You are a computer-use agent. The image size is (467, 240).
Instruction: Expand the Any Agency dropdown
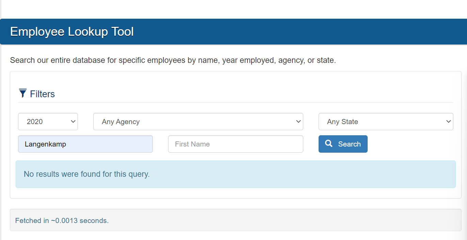coord(198,122)
